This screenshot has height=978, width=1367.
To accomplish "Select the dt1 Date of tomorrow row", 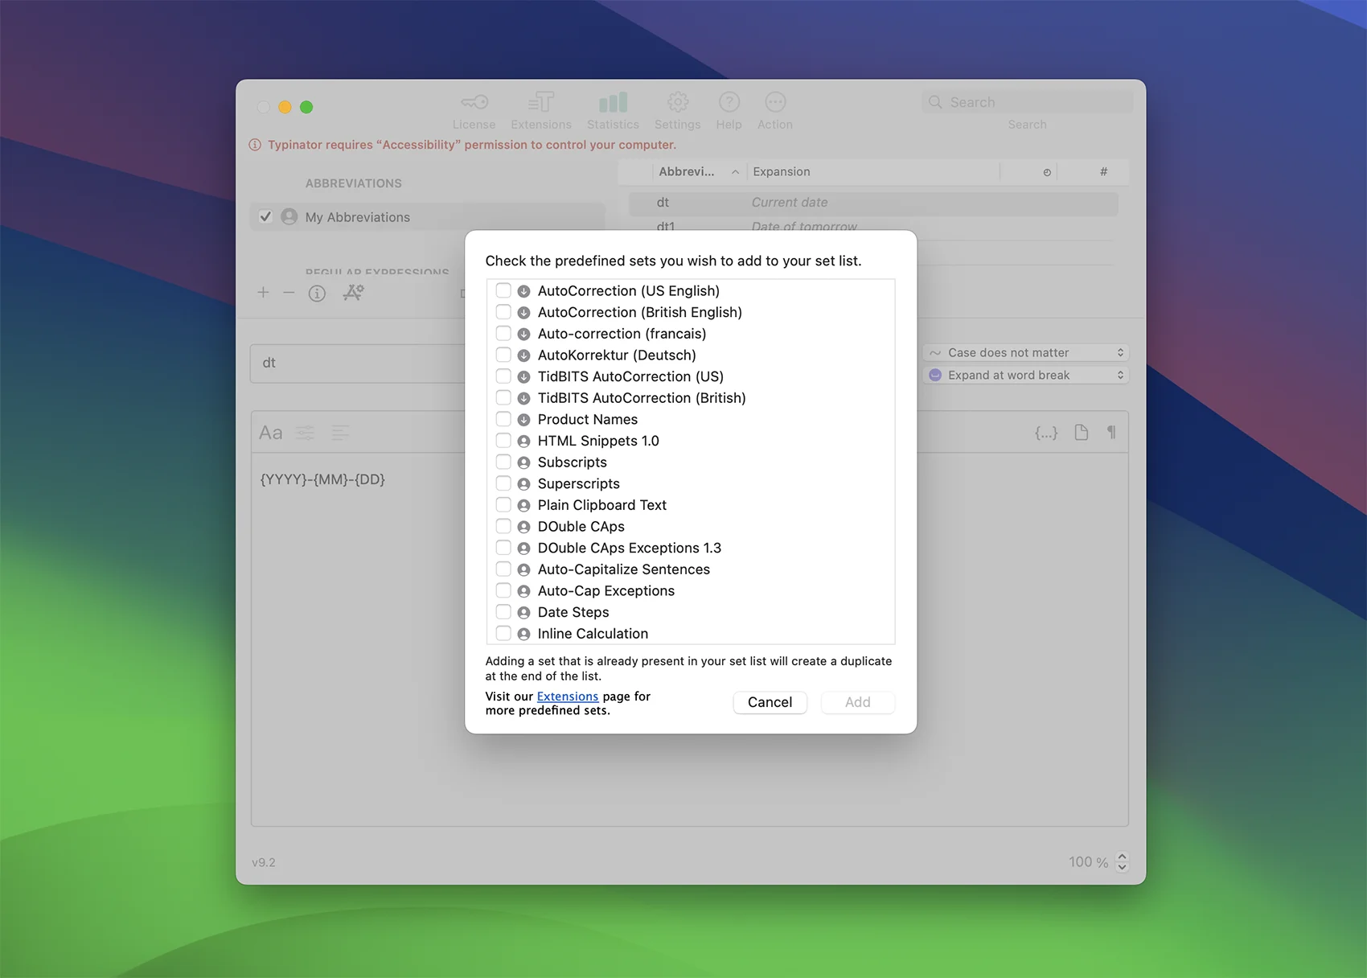I will click(873, 226).
